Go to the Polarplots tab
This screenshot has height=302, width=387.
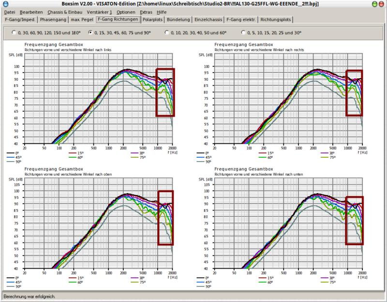(153, 20)
